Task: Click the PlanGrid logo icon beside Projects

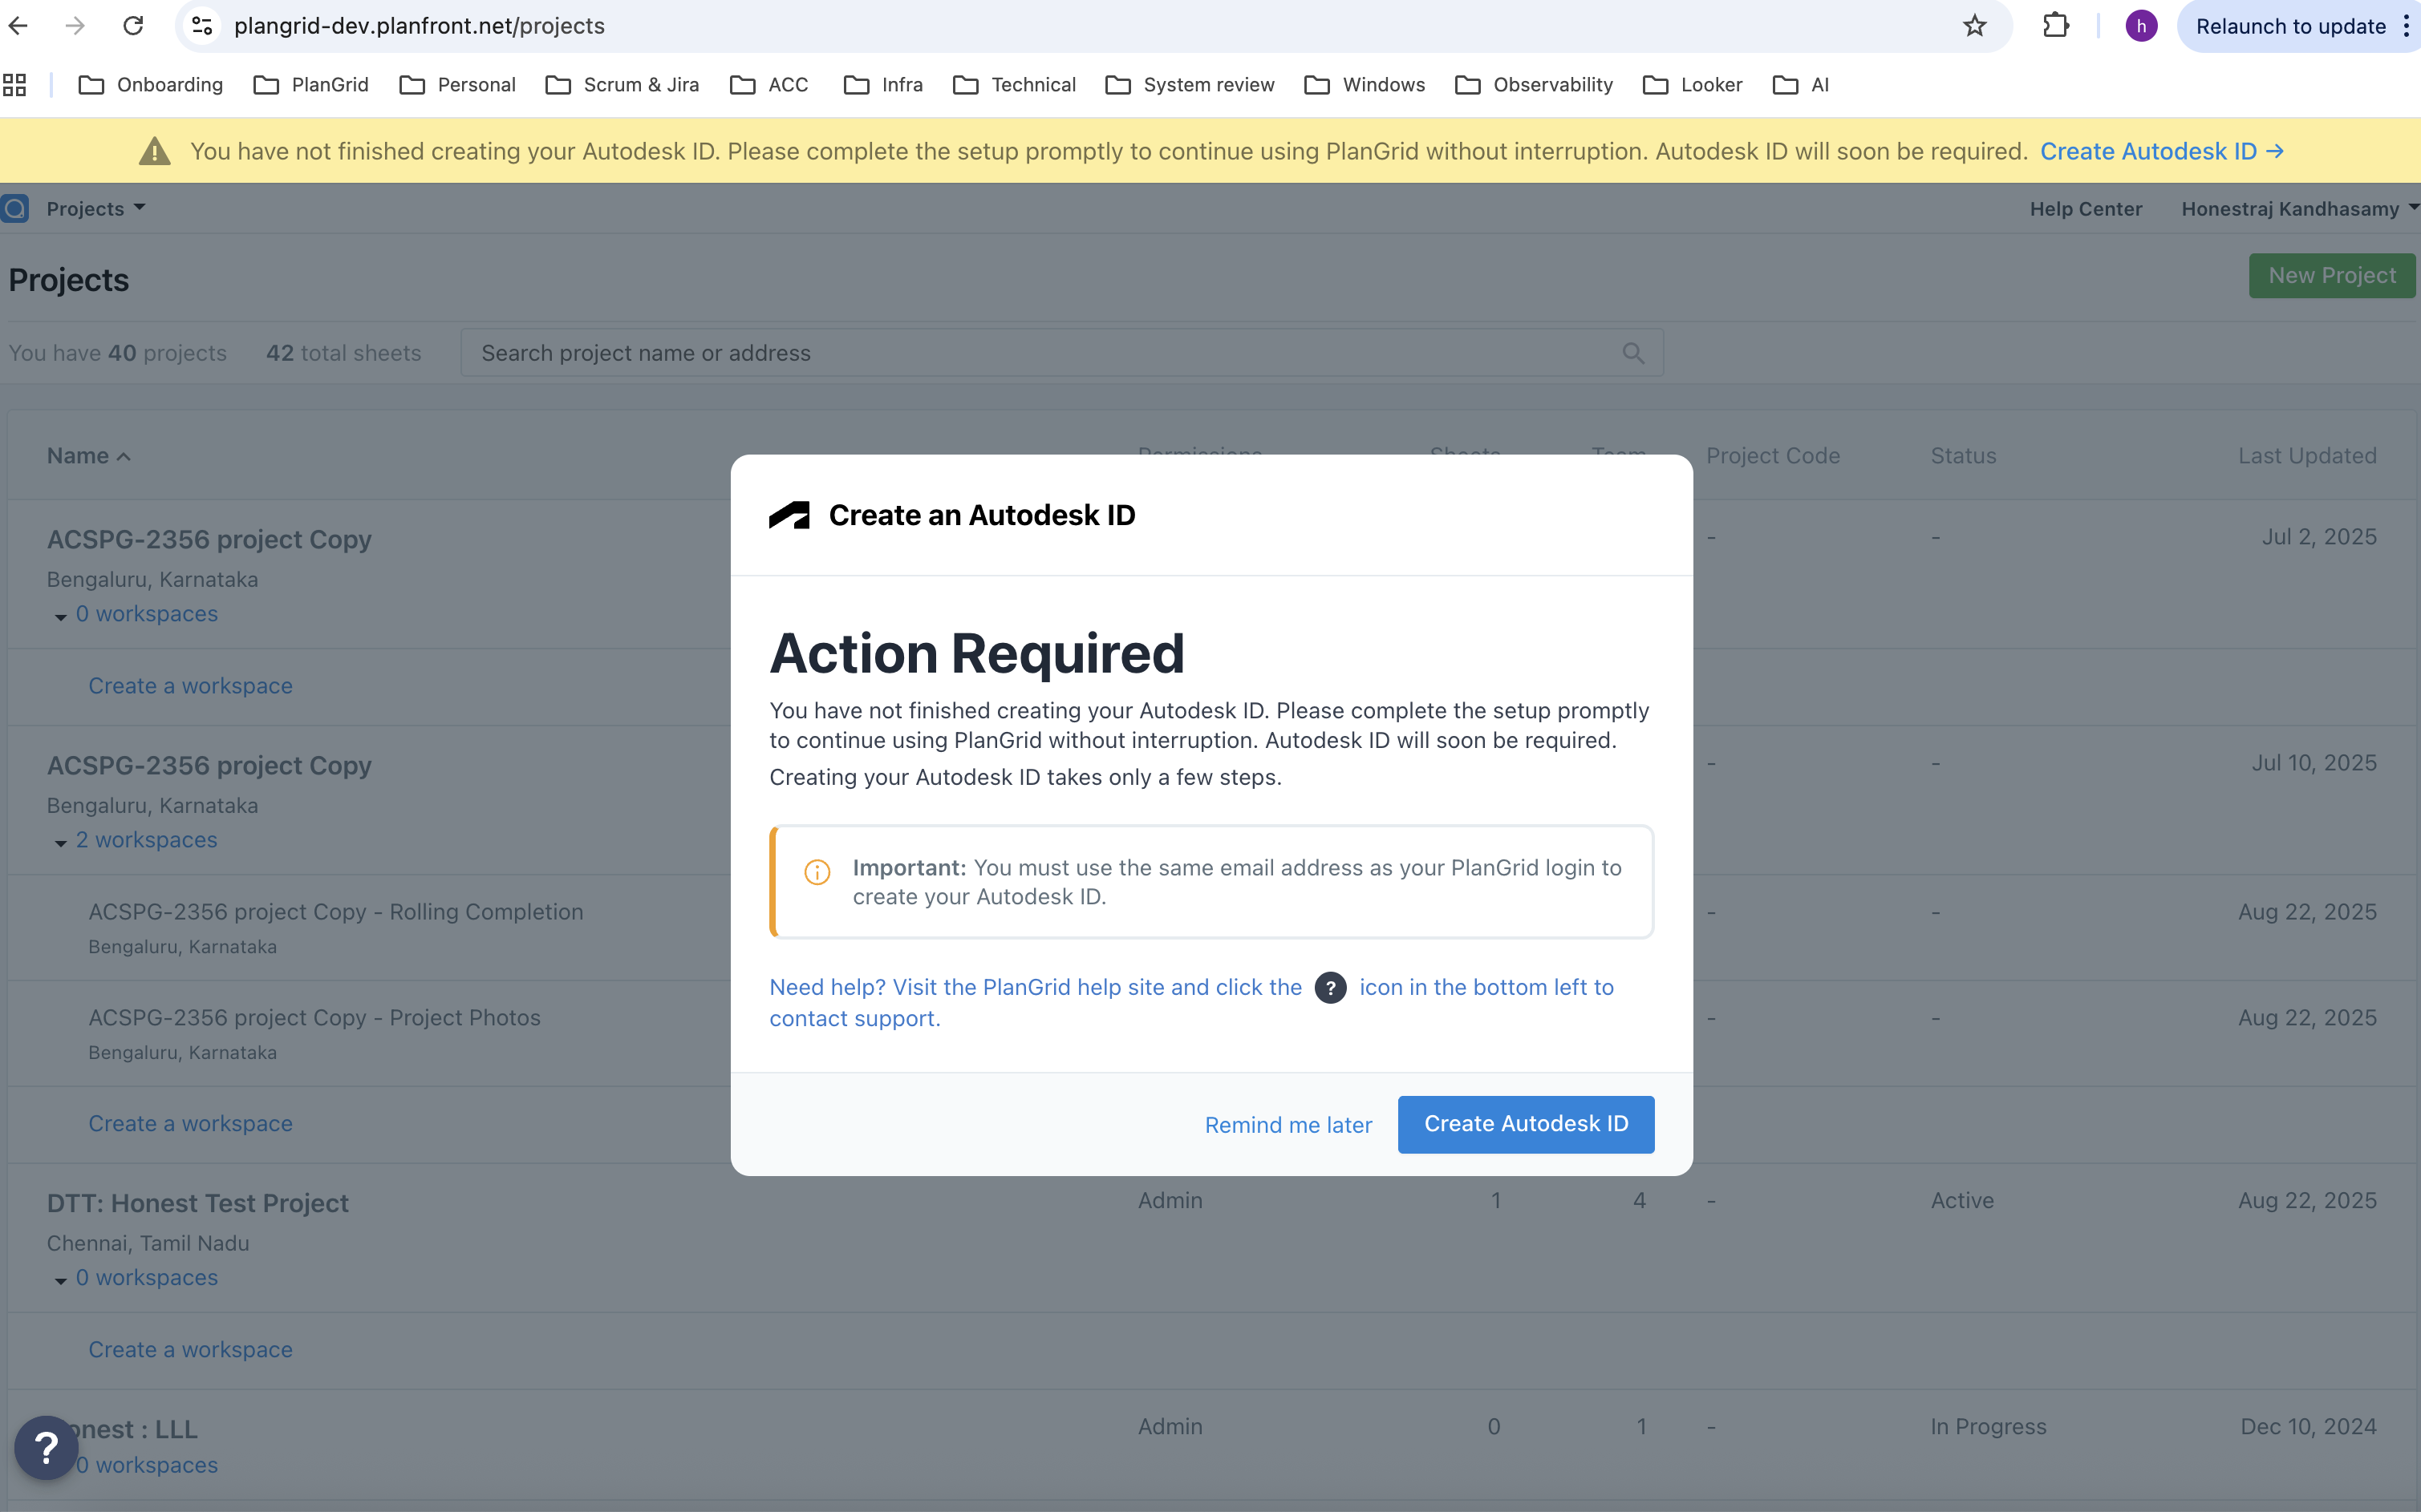Action: click(x=15, y=208)
